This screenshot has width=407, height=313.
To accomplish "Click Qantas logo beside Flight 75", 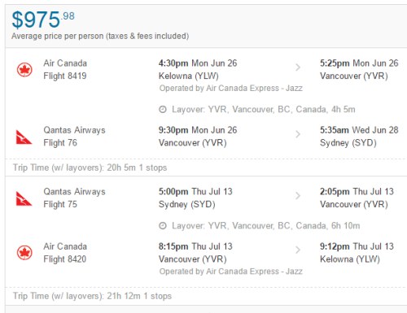I will pos(24,198).
